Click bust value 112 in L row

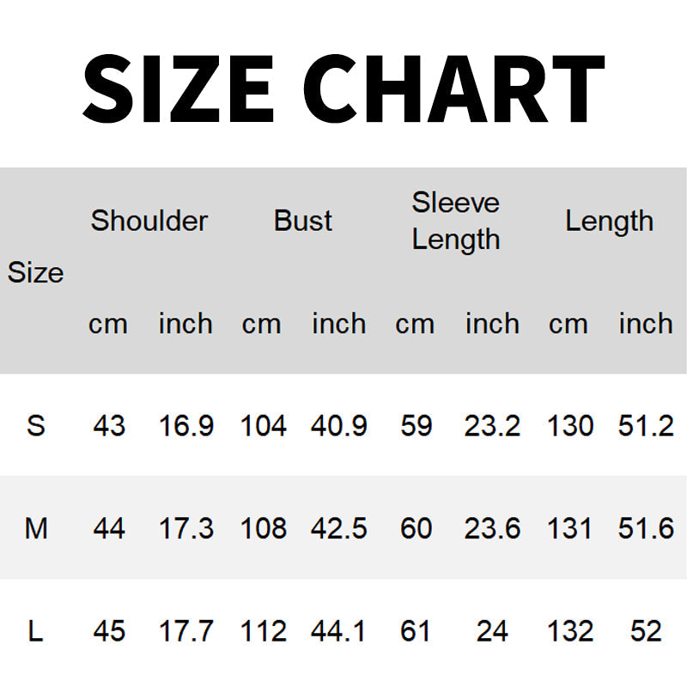point(263,632)
